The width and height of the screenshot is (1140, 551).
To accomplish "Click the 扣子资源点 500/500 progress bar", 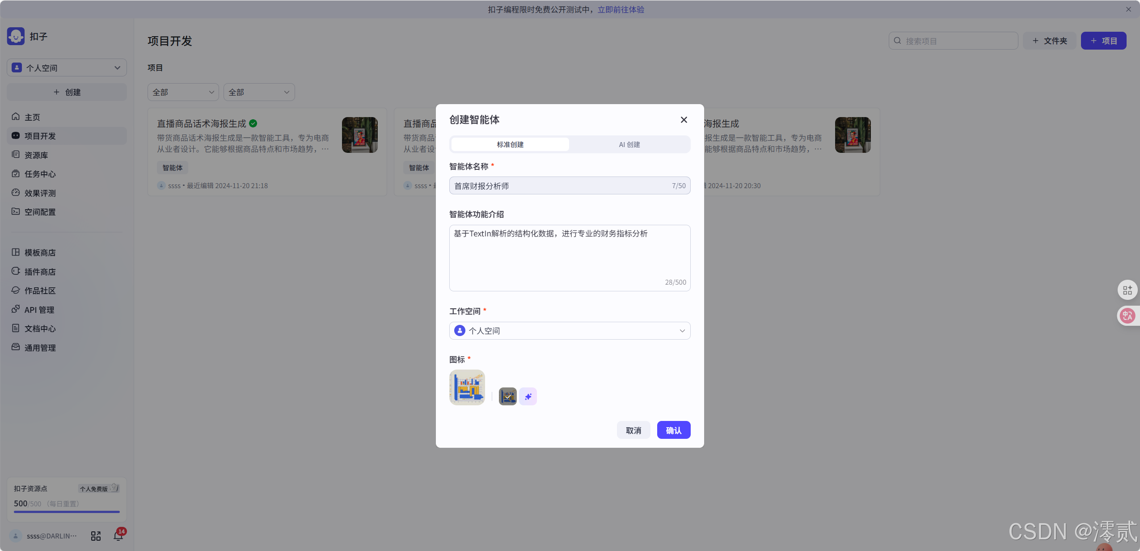I will point(66,512).
